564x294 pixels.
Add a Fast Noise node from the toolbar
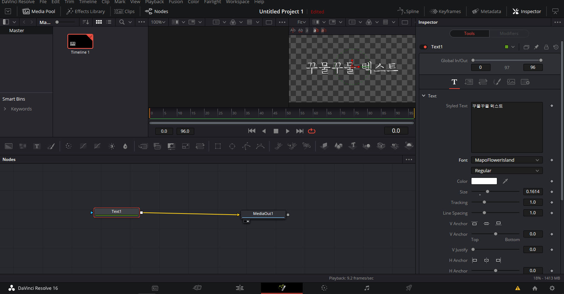pyautogui.click(x=23, y=146)
